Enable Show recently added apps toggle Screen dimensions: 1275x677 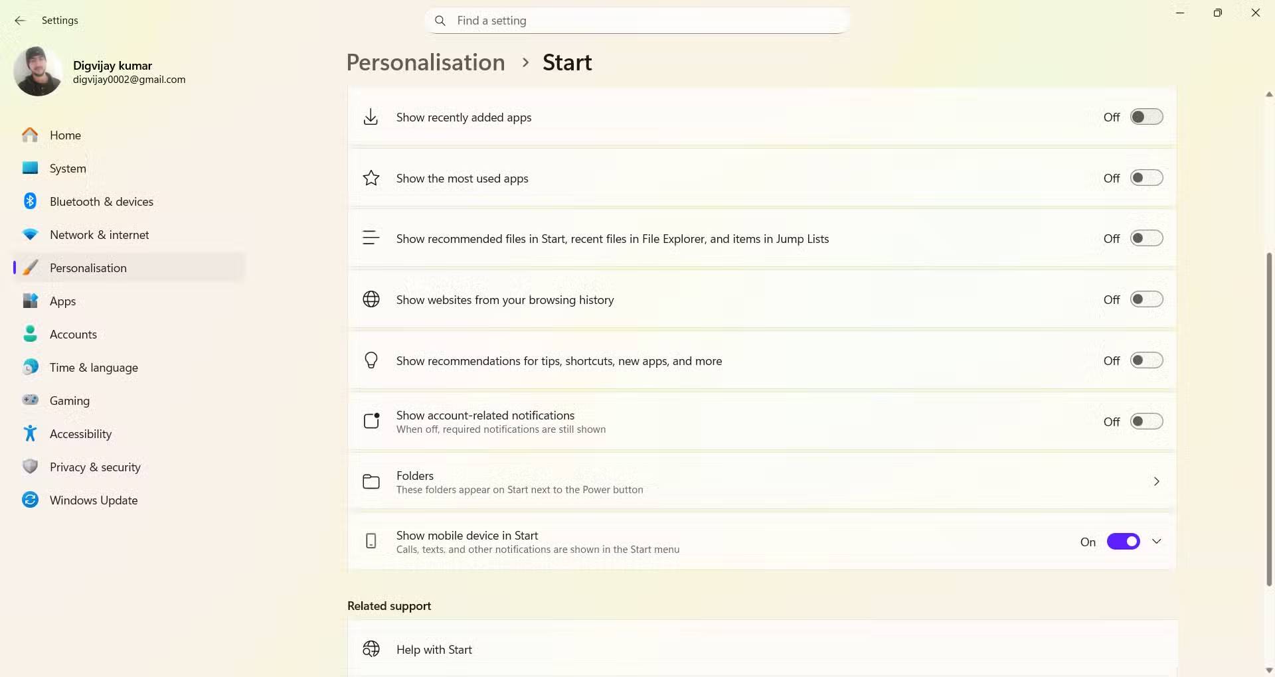[1146, 117]
